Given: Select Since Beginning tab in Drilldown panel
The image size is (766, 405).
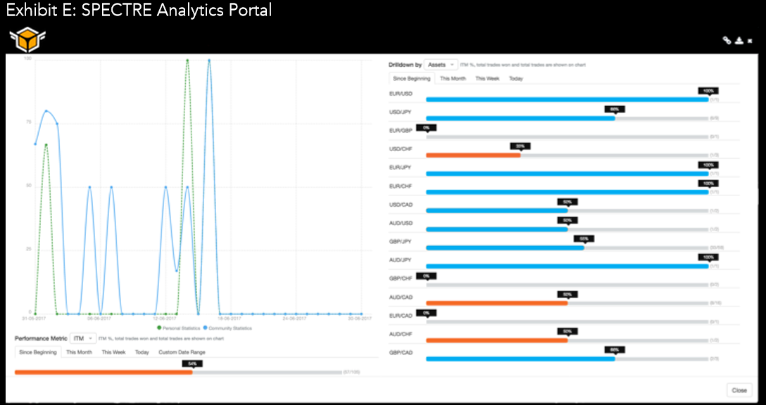Looking at the screenshot, I should (411, 79).
